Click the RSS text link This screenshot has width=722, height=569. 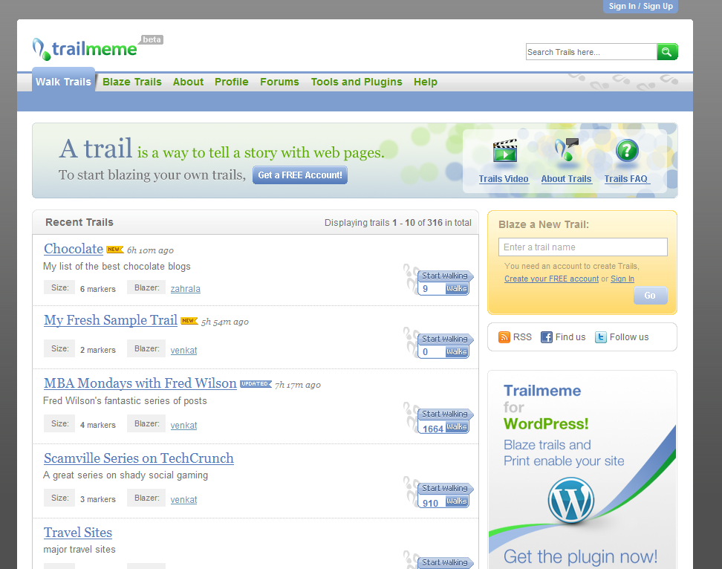(523, 337)
